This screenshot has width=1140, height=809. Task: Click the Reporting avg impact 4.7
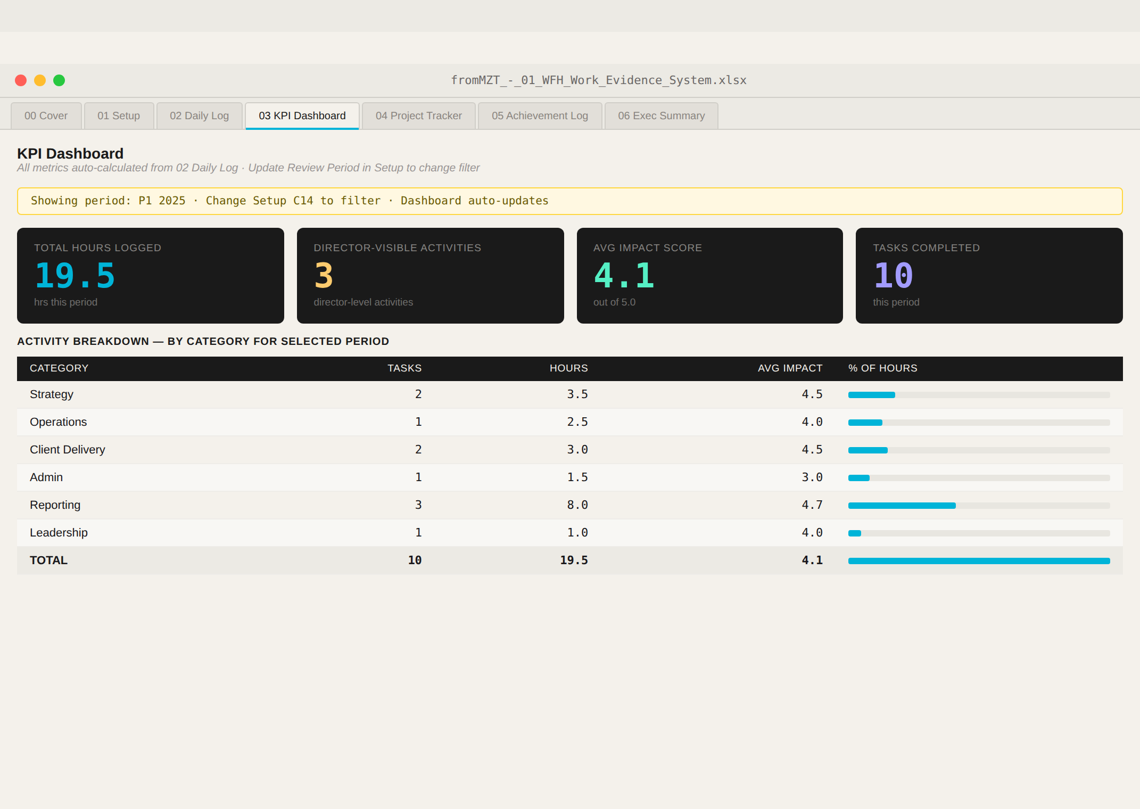pos(812,505)
